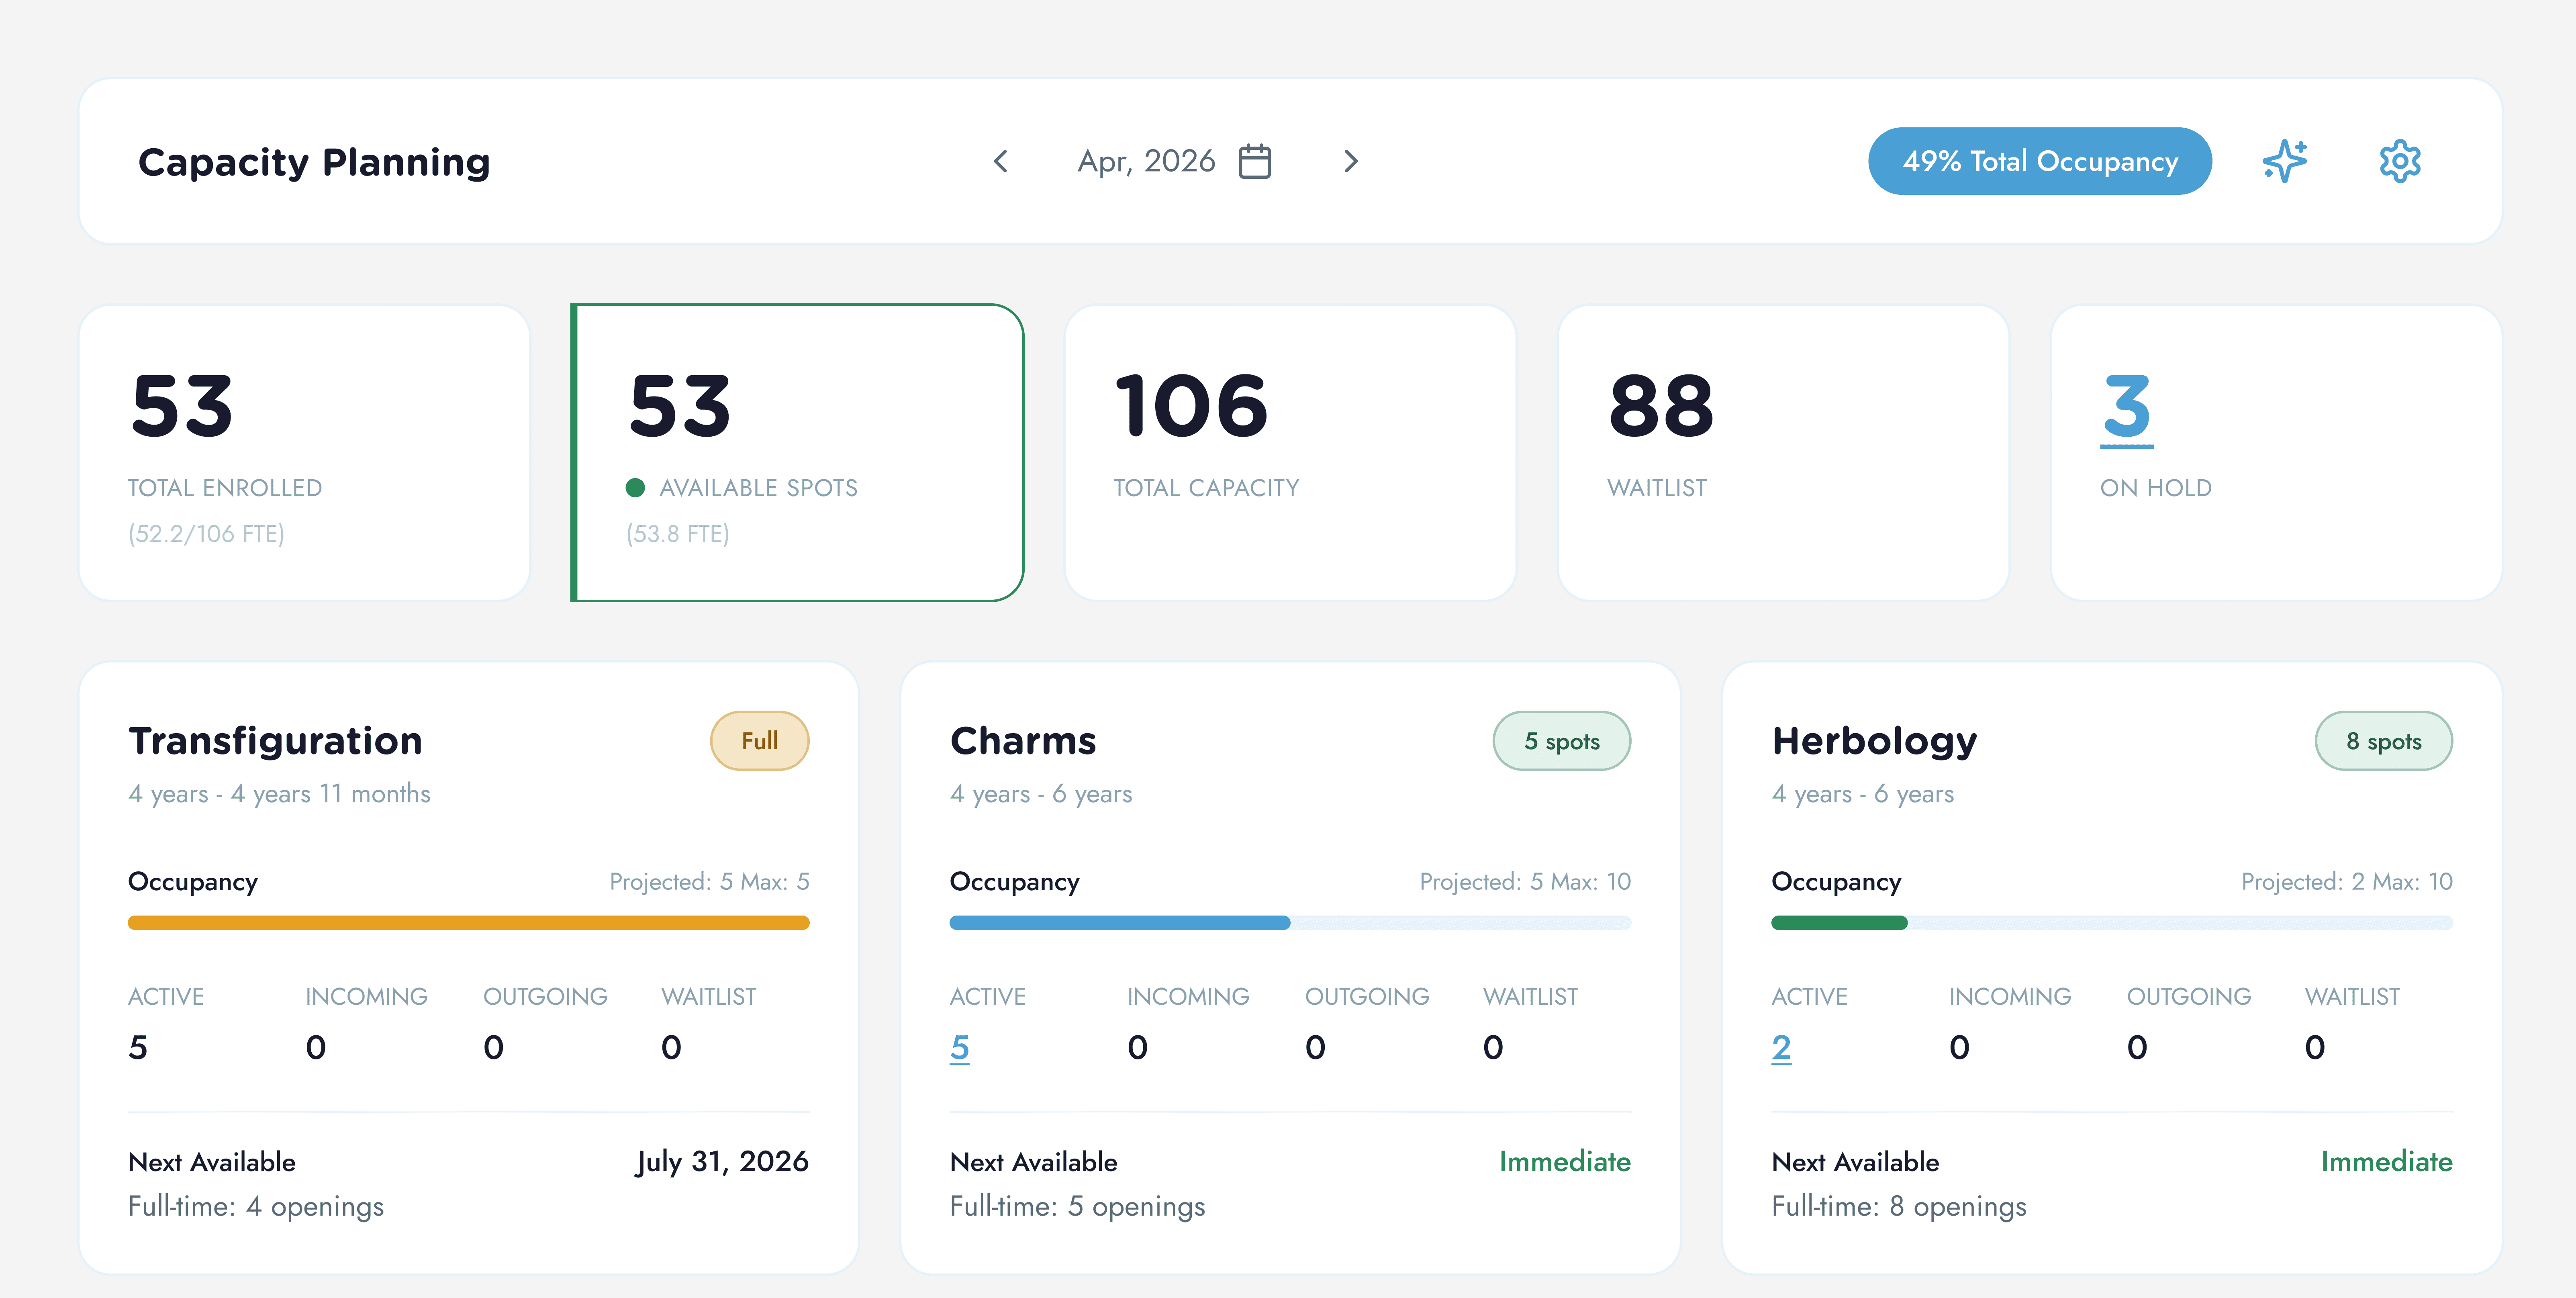This screenshot has width=2576, height=1298.
Task: Go to next month arrow
Action: coord(1350,161)
